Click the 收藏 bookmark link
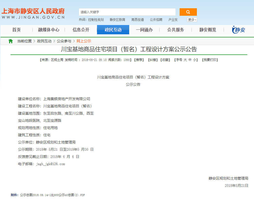Screen dimensions: 254x201 165,60
